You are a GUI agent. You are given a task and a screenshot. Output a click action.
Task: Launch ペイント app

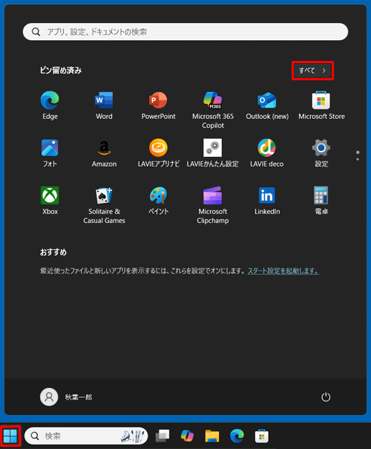158,201
